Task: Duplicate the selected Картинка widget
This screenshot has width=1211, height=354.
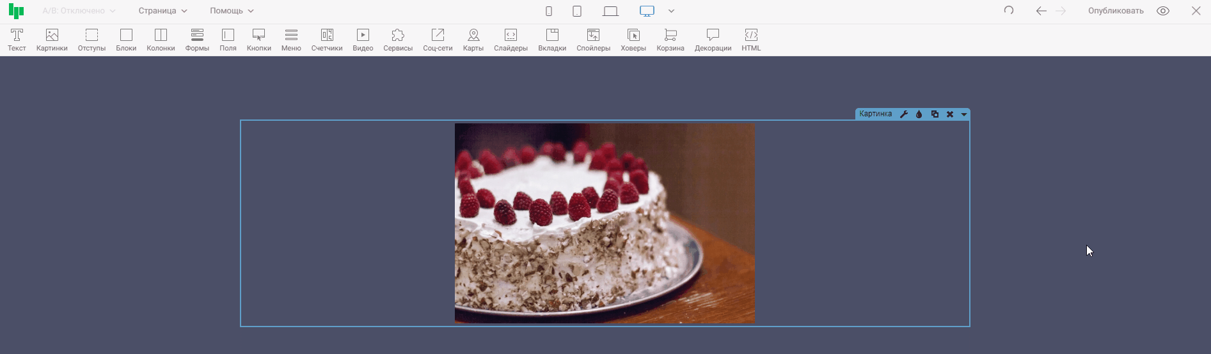Action: 935,114
